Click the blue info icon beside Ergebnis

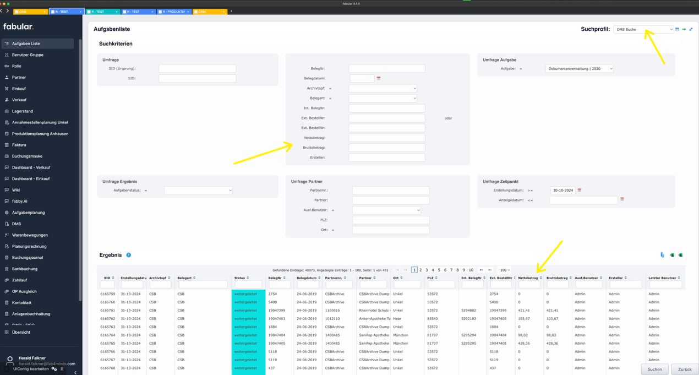(x=129, y=256)
